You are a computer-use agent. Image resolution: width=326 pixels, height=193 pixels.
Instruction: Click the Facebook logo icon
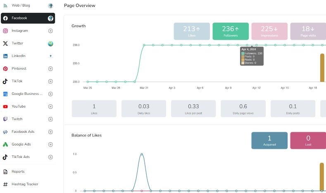[x=5, y=18]
